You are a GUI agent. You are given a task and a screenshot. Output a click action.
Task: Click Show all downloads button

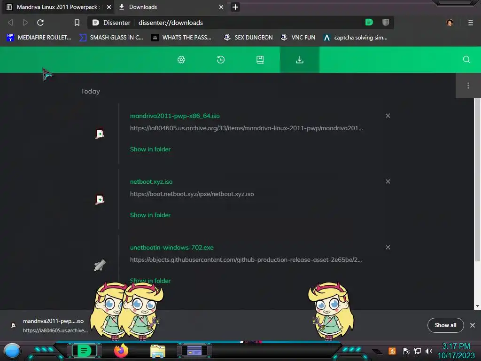pos(445,325)
